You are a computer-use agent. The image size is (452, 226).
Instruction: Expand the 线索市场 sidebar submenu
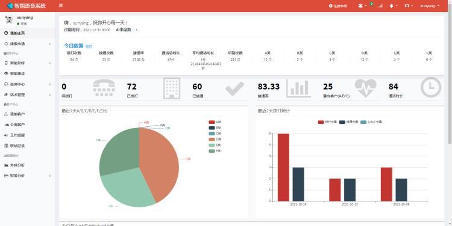27,44
